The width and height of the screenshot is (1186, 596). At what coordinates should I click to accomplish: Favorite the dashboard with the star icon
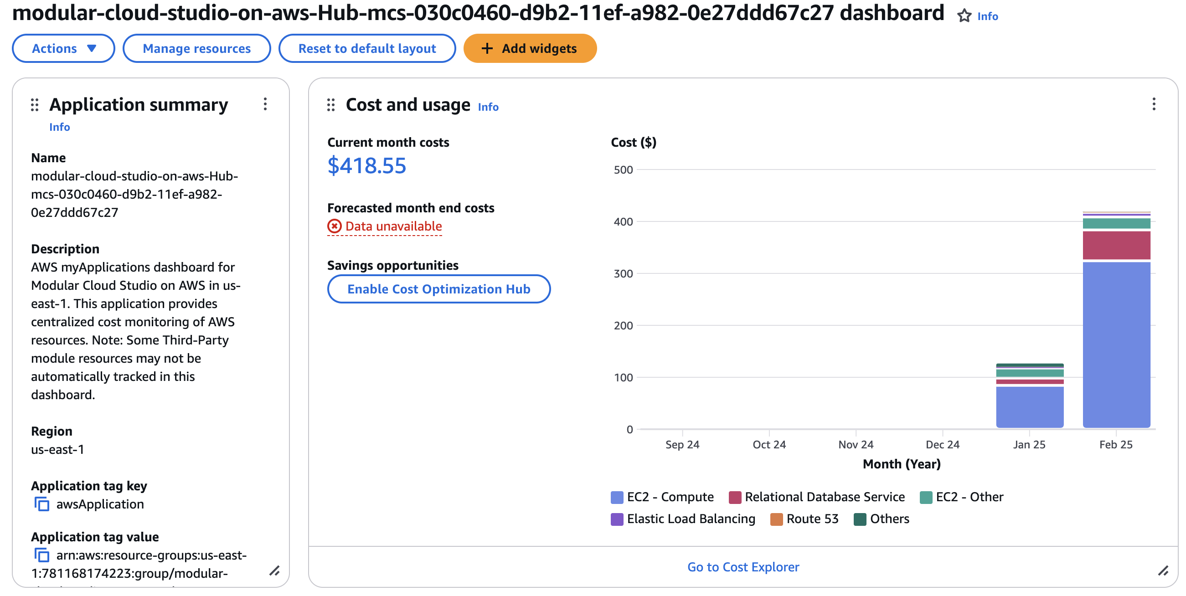(964, 16)
